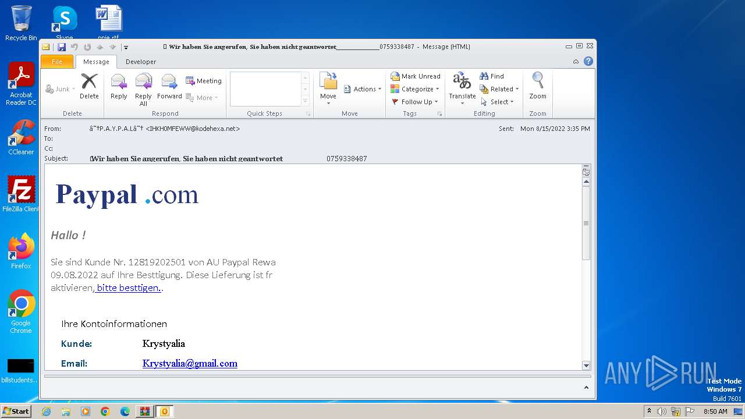Reply to the email

point(119,87)
